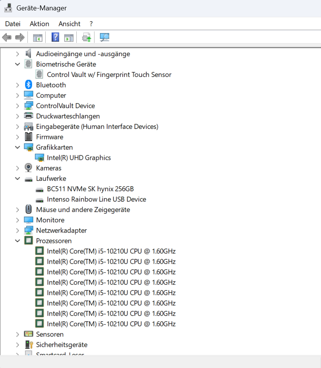Click the HID icon beside Eingabegeräte
This screenshot has width=321, height=368.
[x=28, y=127]
